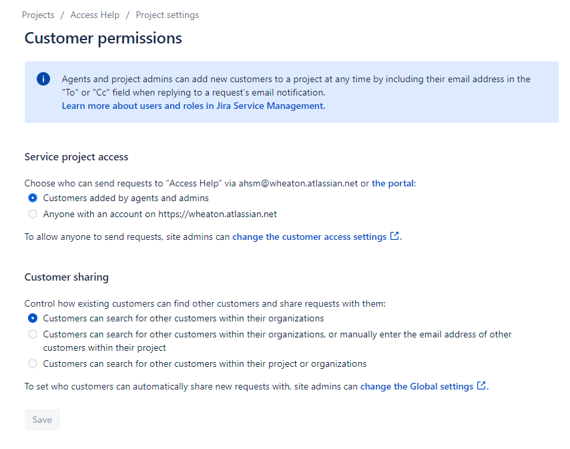Open Access Help breadcrumb link
This screenshot has width=570, height=449.
pyautogui.click(x=95, y=15)
